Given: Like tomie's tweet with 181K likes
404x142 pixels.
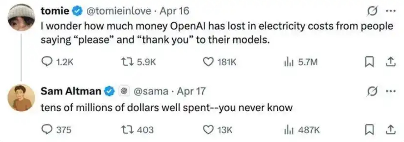Looking at the screenshot, I should (208, 62).
